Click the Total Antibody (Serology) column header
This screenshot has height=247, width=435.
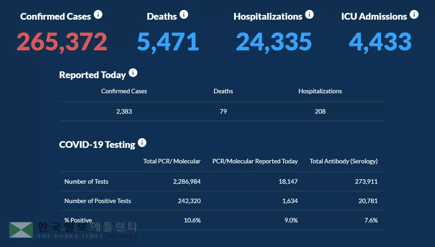pos(344,161)
